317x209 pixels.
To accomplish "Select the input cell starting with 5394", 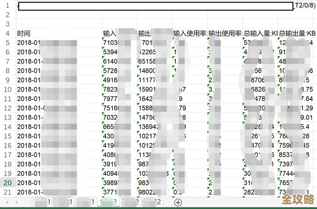I will coord(119,52).
